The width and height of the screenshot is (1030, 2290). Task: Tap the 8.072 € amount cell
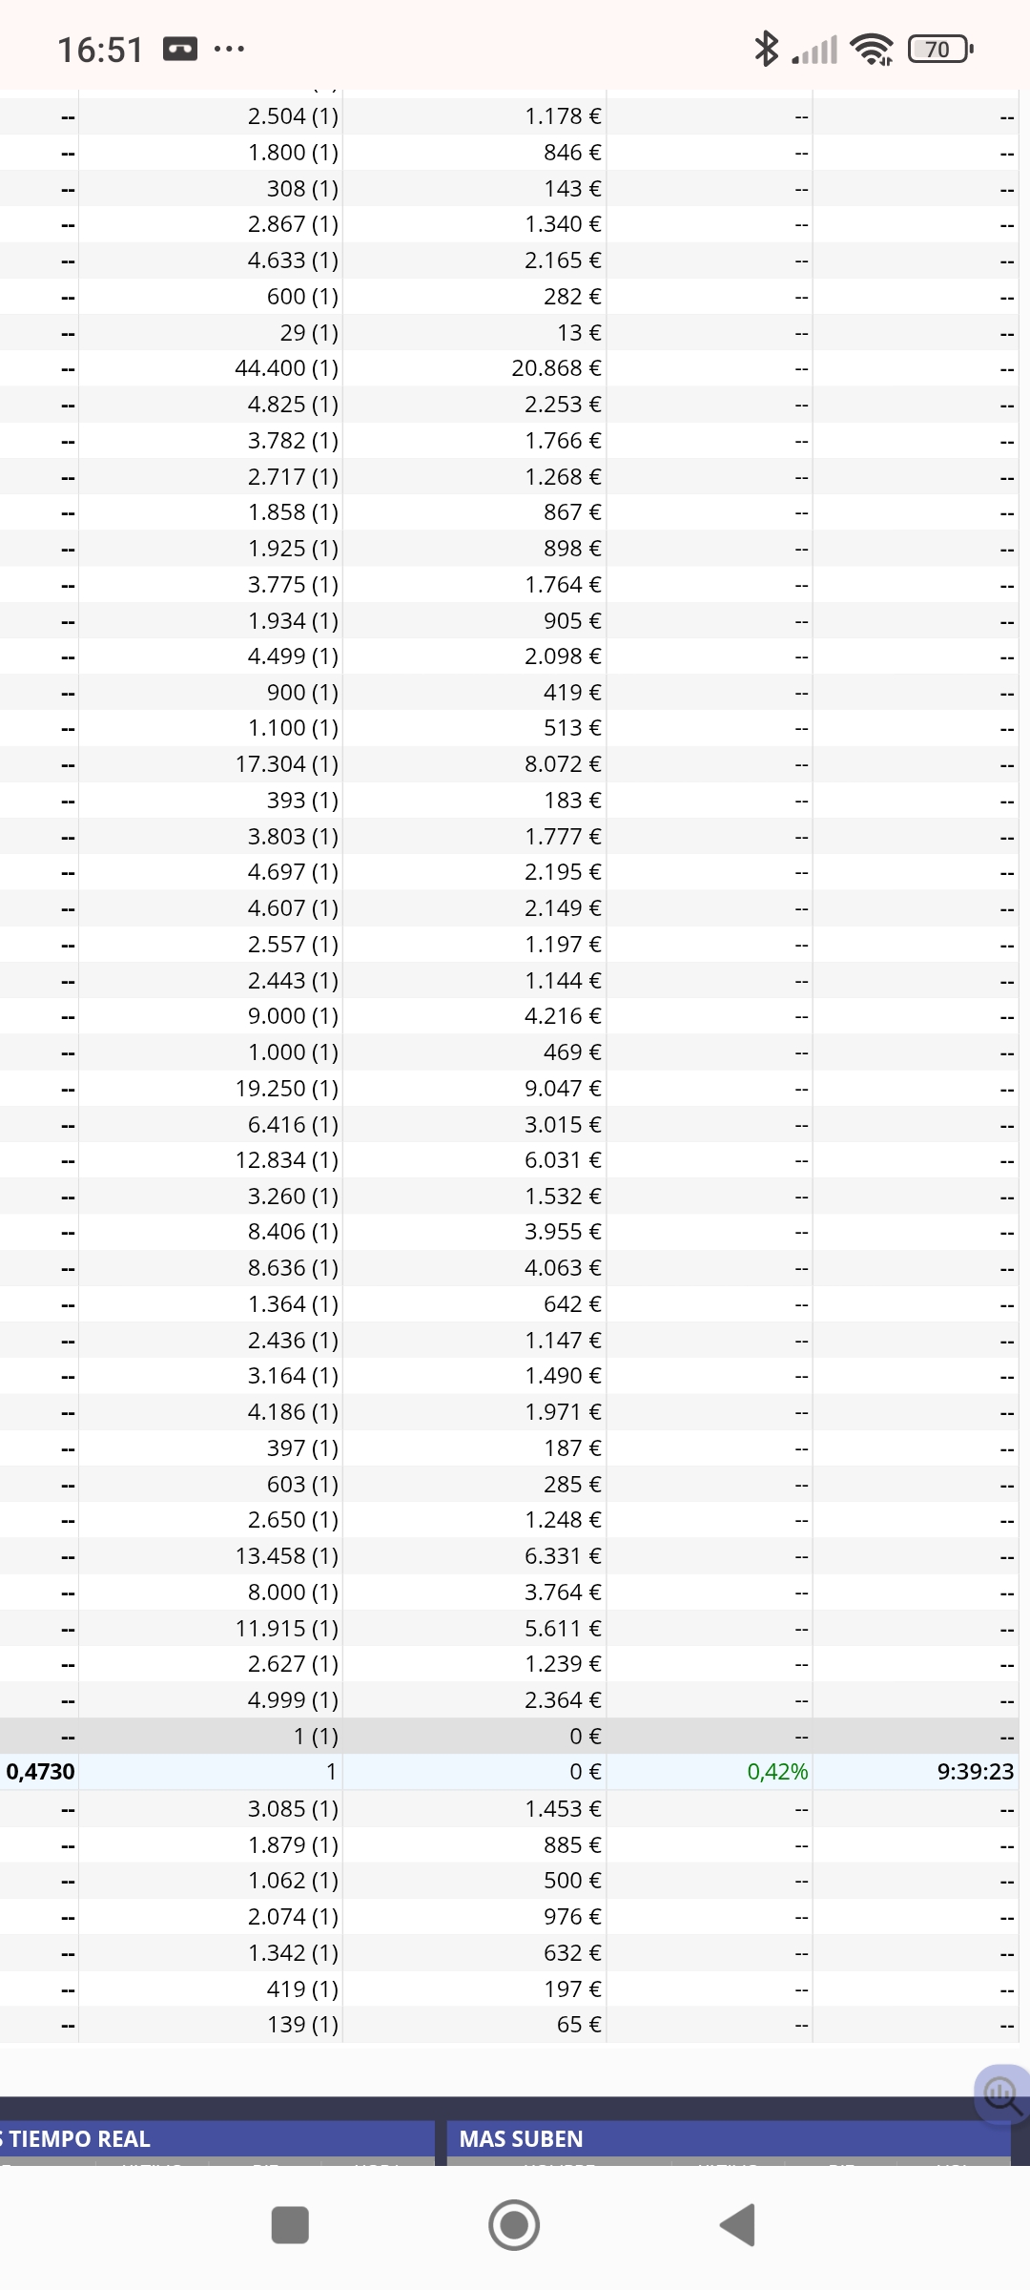(x=563, y=764)
